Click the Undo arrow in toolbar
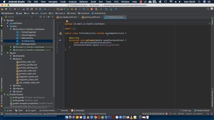Screen dimensions: 214x120 15,9
